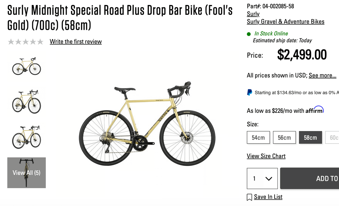Go to Surly Gravel & Adventure Bikes
Viewport: 339px width, 206px height.
pyautogui.click(x=286, y=22)
